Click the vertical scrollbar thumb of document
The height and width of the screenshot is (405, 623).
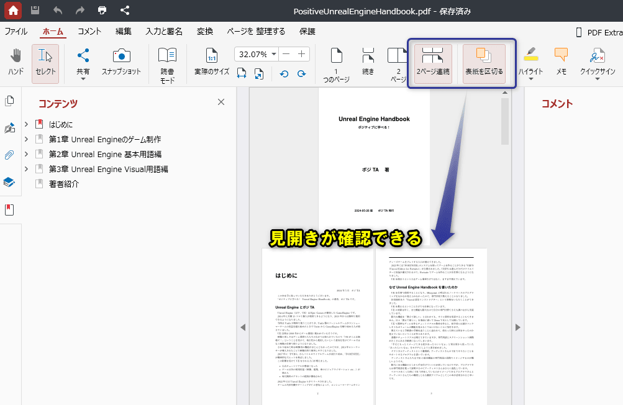505,121
